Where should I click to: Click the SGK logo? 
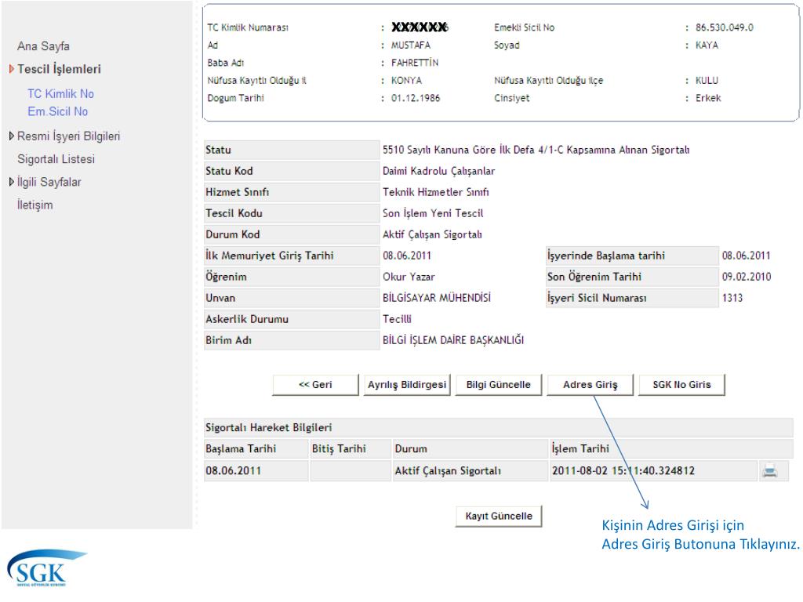point(46,568)
